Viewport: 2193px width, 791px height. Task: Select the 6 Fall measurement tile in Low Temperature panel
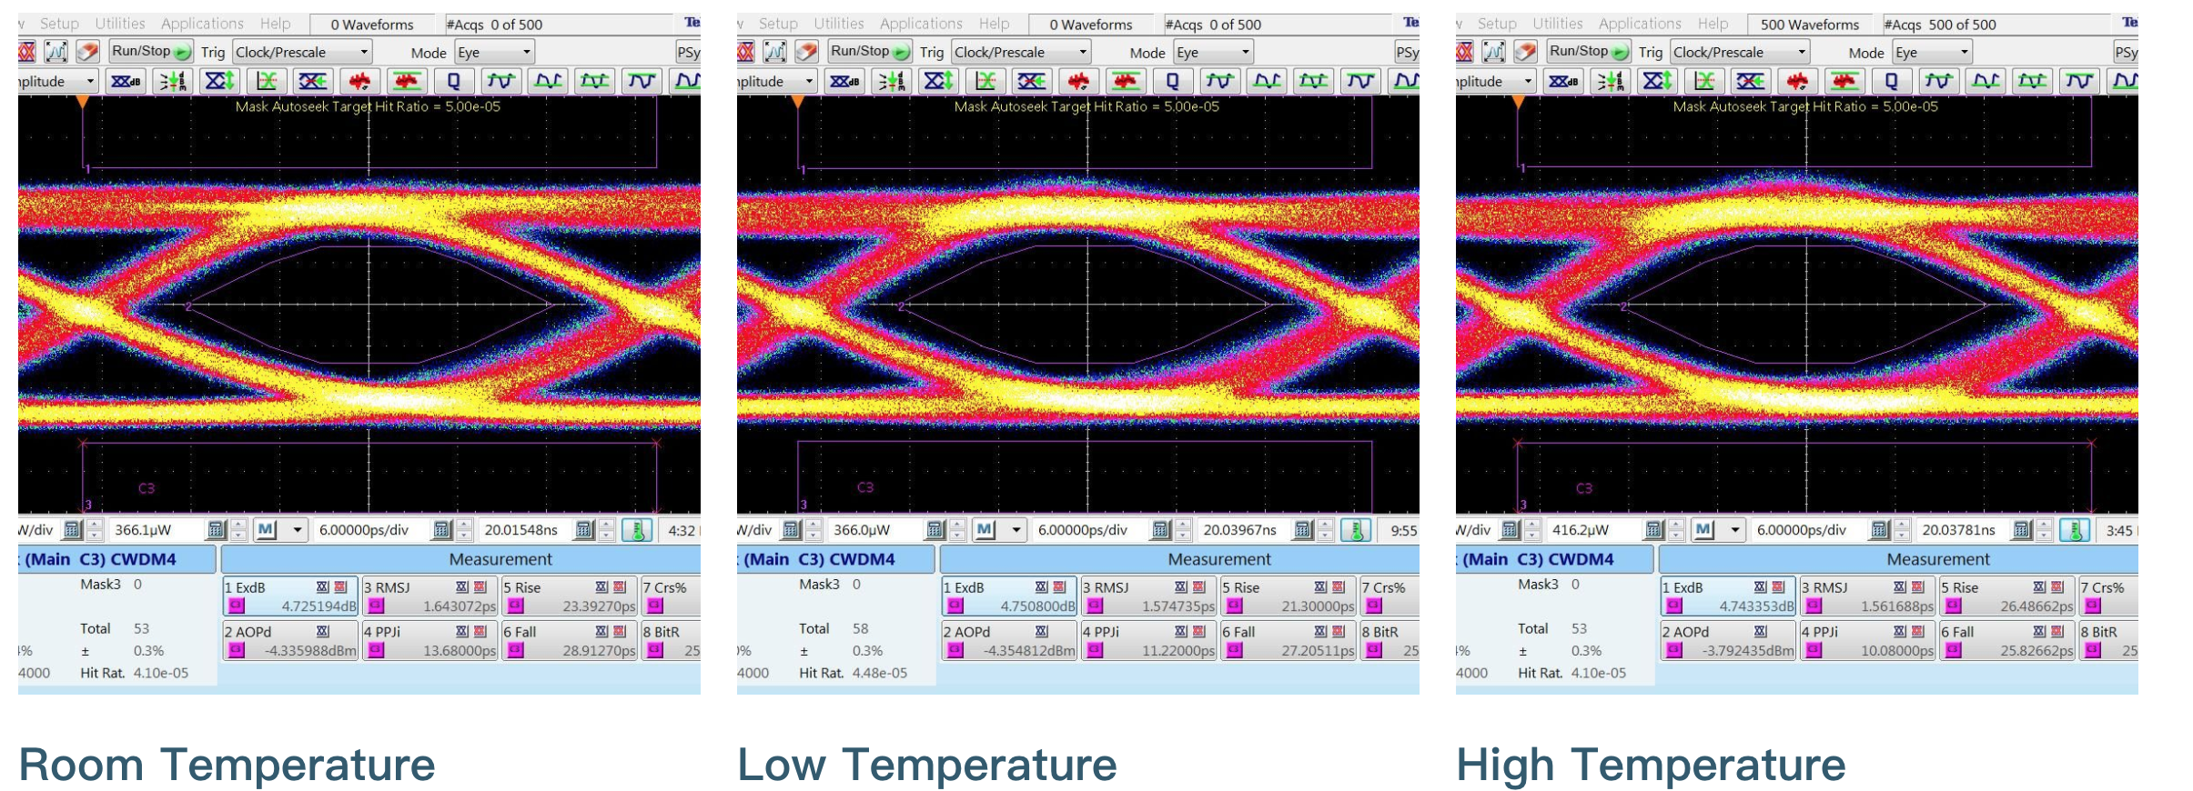point(1288,641)
